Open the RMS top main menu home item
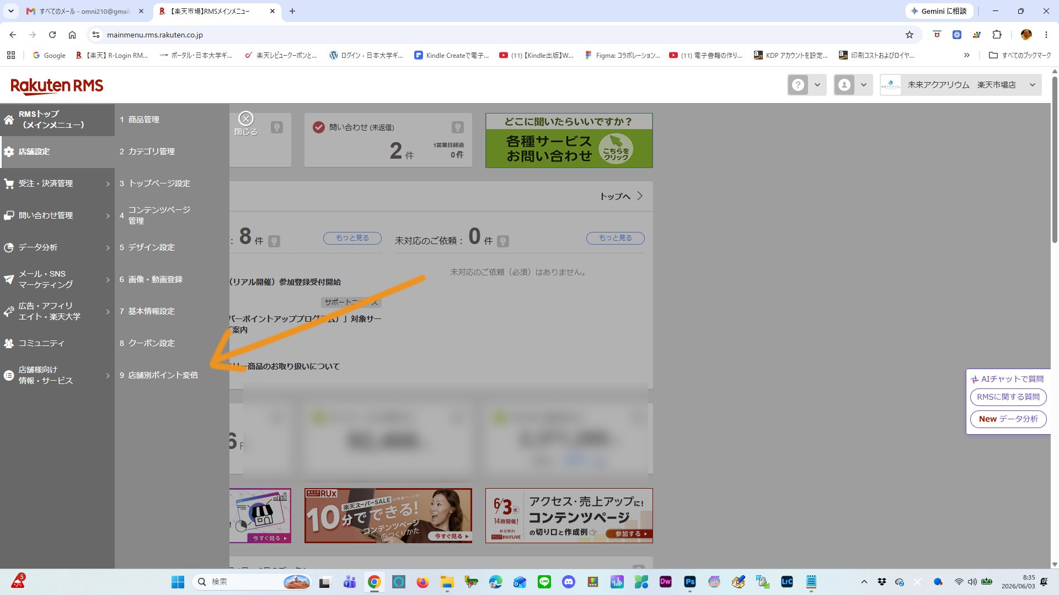 point(57,120)
